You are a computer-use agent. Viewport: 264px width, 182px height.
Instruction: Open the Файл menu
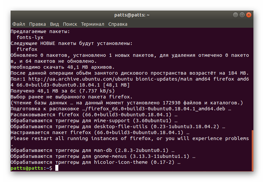coord(19,24)
